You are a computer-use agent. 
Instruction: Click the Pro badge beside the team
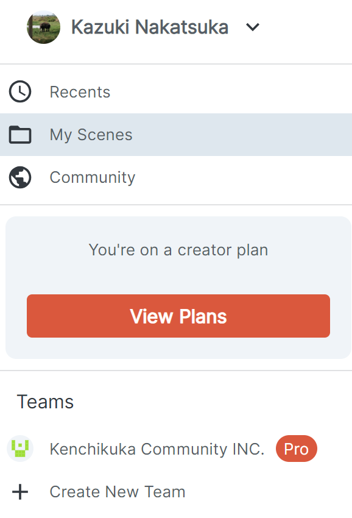point(297,449)
